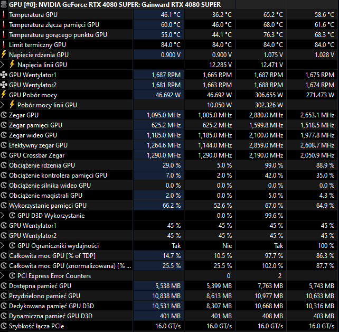Viewport: 339px width, 332px height.
Task: Click the fan icon beside GPU Wentylator1 RPM row
Action: coord(4,75)
